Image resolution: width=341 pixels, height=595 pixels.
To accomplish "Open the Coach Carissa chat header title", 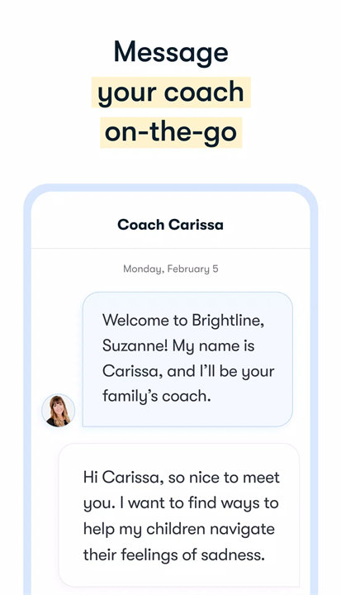I will pyautogui.click(x=170, y=225).
